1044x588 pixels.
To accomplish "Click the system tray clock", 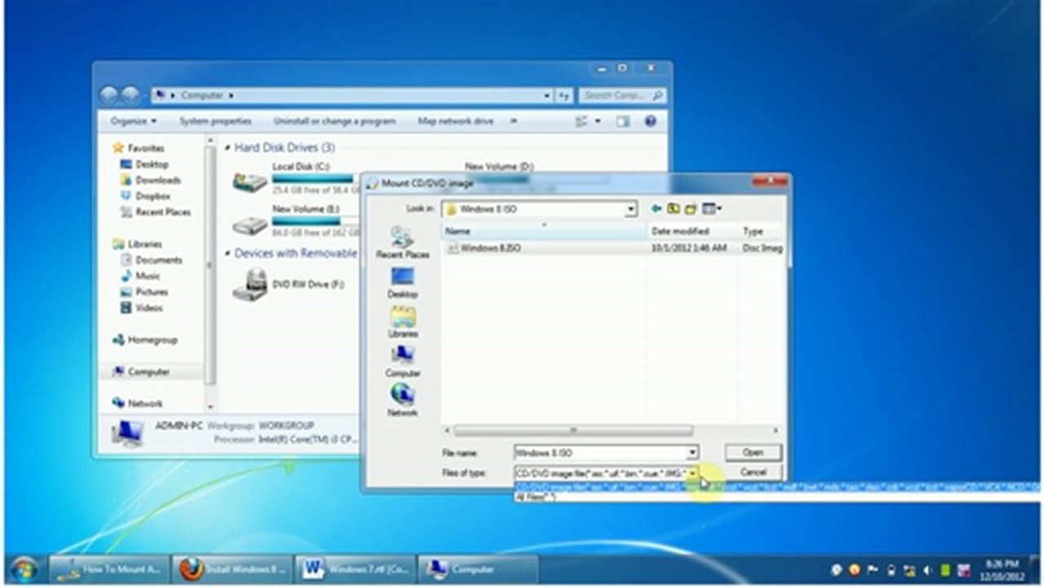I will [x=1002, y=568].
